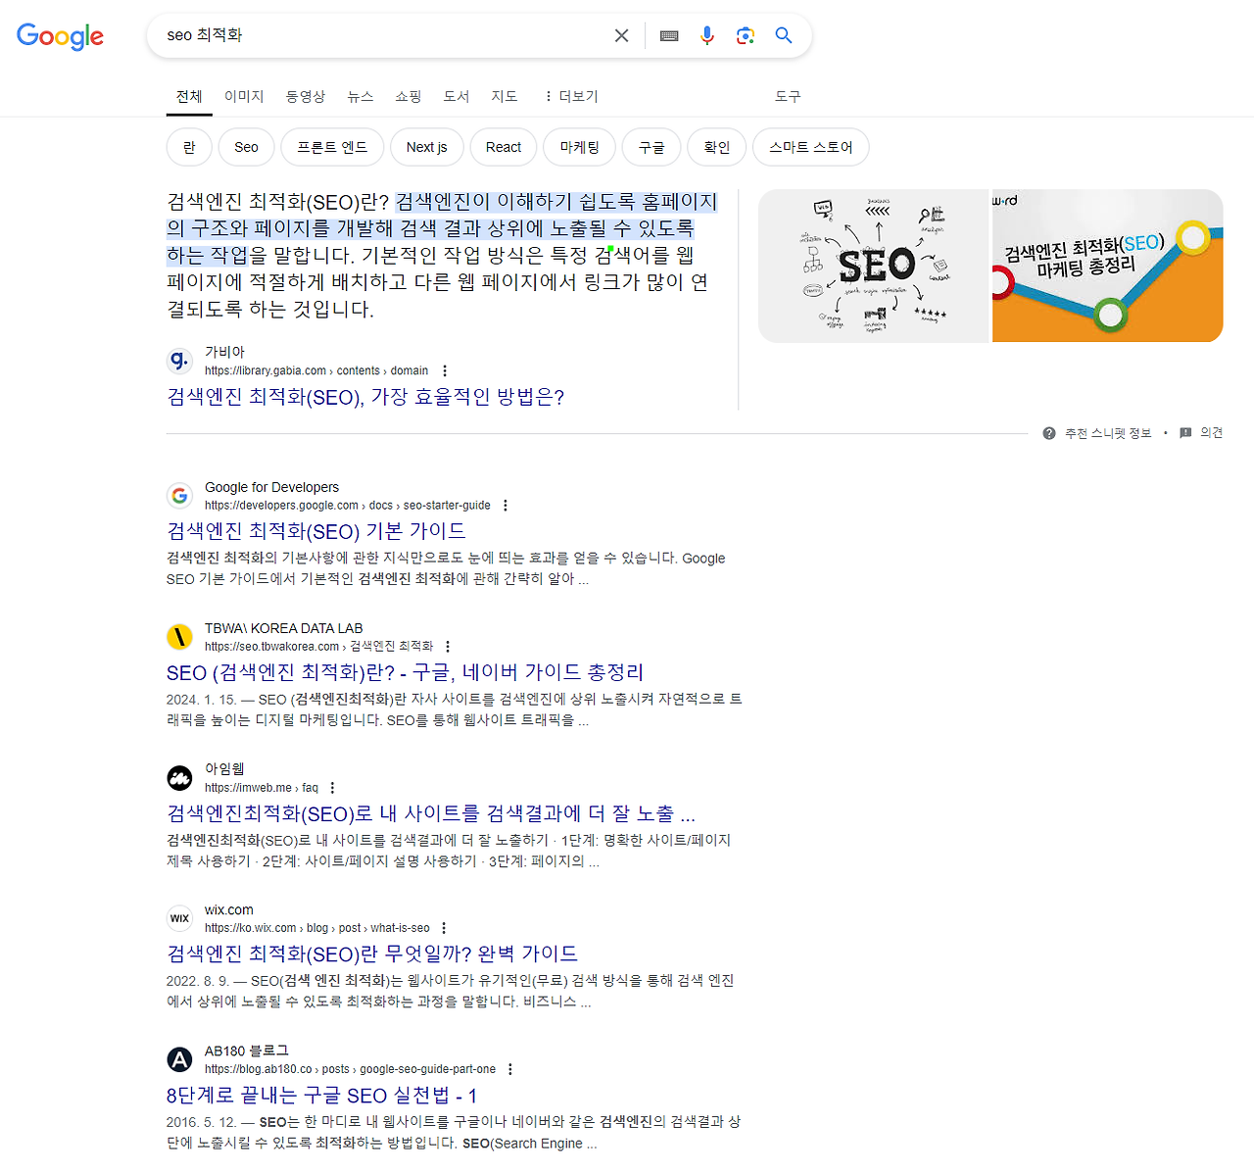Open the 도구 menu
The height and width of the screenshot is (1173, 1254).
pyautogui.click(x=788, y=96)
